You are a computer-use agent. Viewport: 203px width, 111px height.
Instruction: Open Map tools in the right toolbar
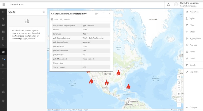[192, 72]
